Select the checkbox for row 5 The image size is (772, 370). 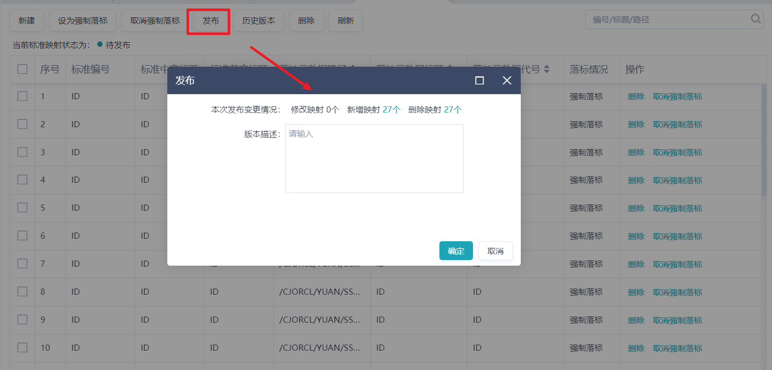click(22, 208)
